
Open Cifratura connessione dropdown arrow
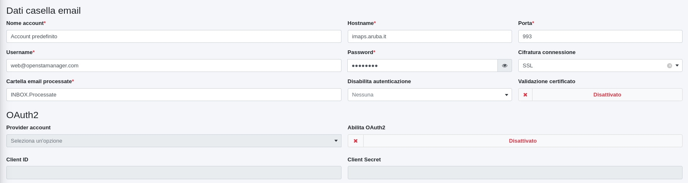click(x=677, y=66)
